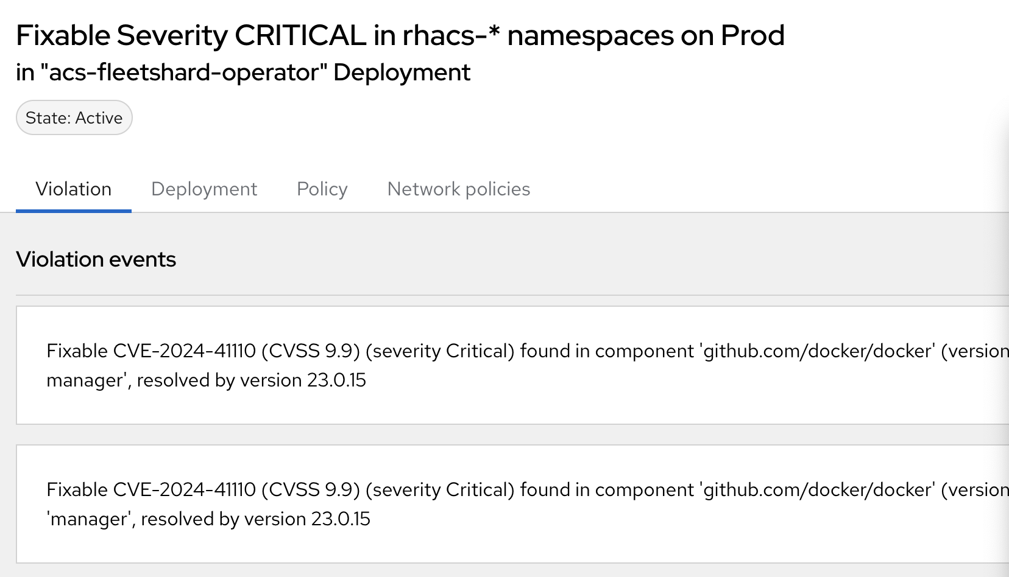This screenshot has height=577, width=1009.
Task: Click the first event's resolved version 23.0.15
Action: point(336,380)
